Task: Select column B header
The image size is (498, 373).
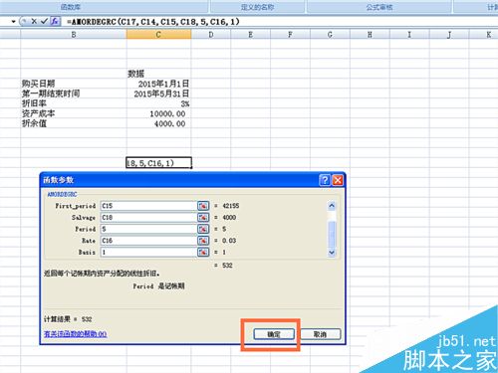Action: coord(74,35)
